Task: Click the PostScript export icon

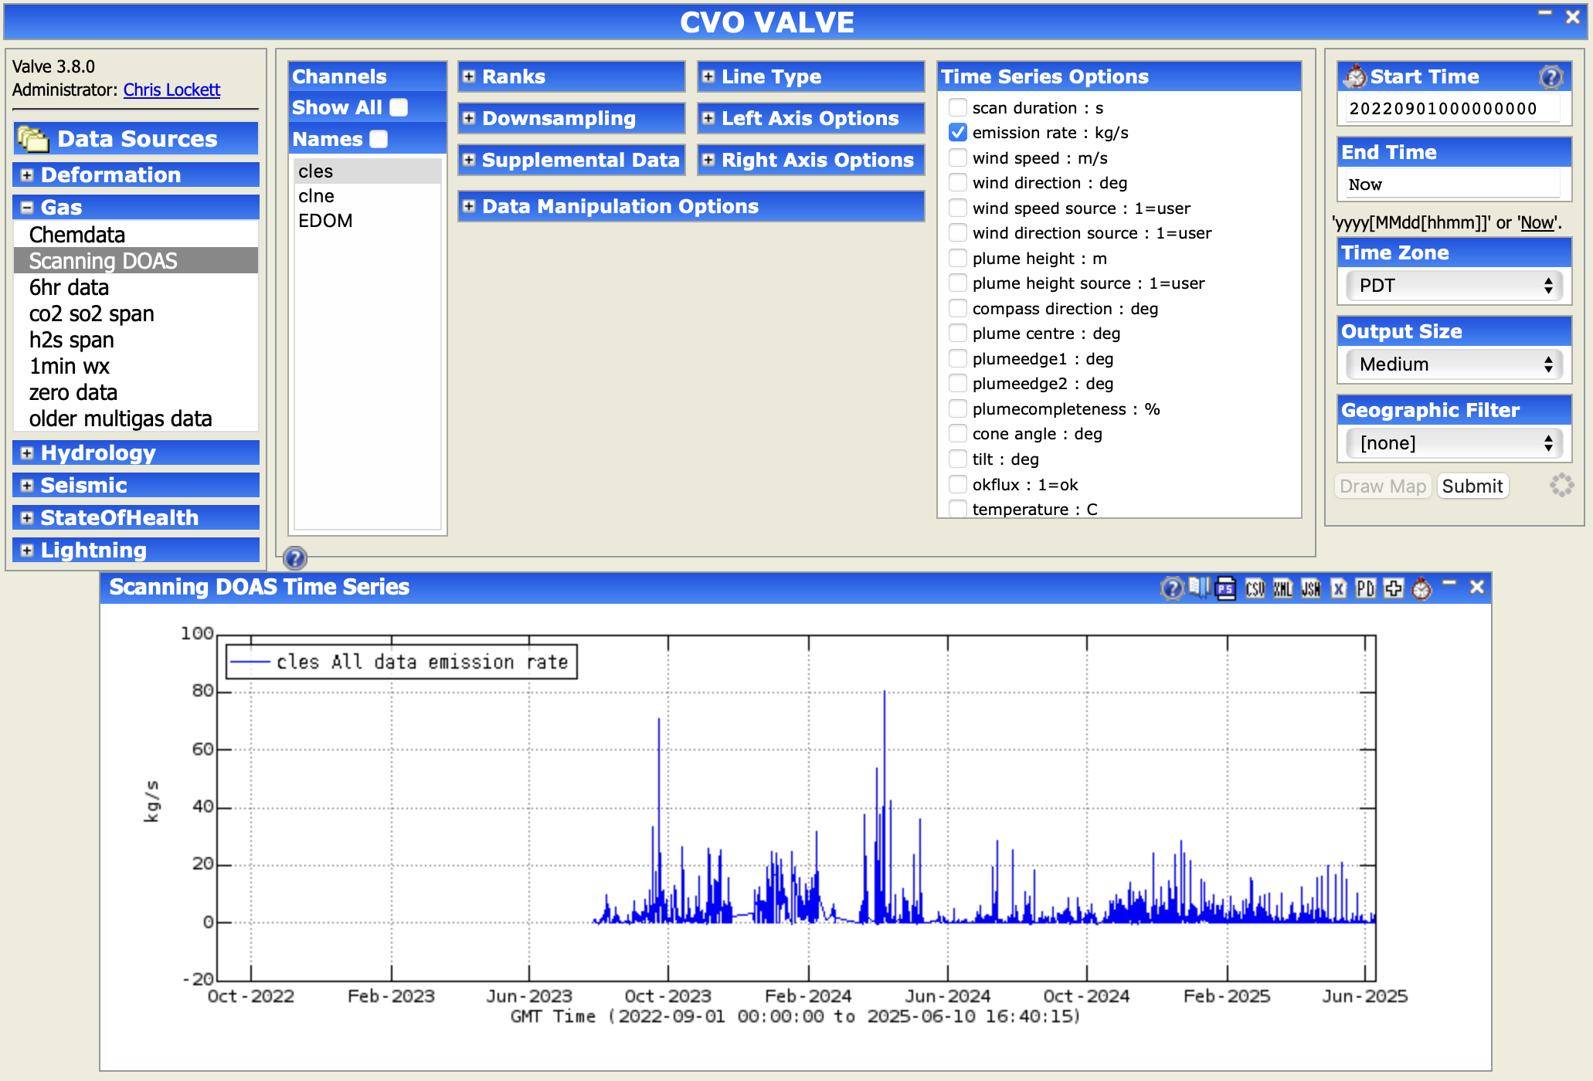Action: pyautogui.click(x=1226, y=589)
